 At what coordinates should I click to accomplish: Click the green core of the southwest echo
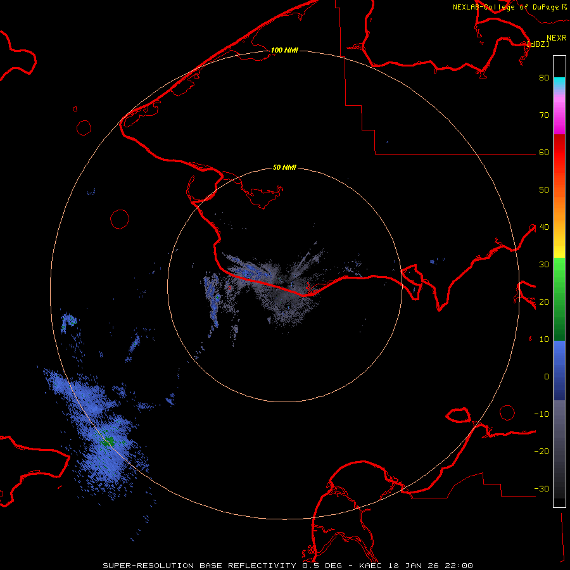(x=108, y=441)
